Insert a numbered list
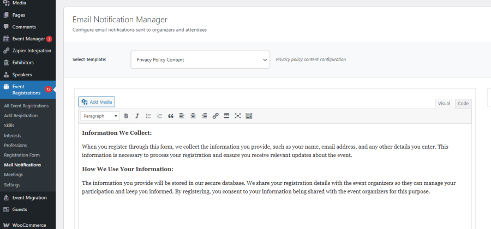The image size is (491, 229). (159, 116)
